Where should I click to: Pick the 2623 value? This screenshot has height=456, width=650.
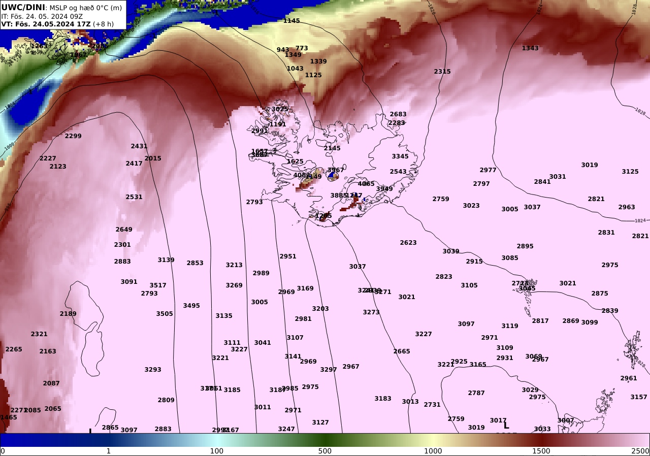(408, 243)
